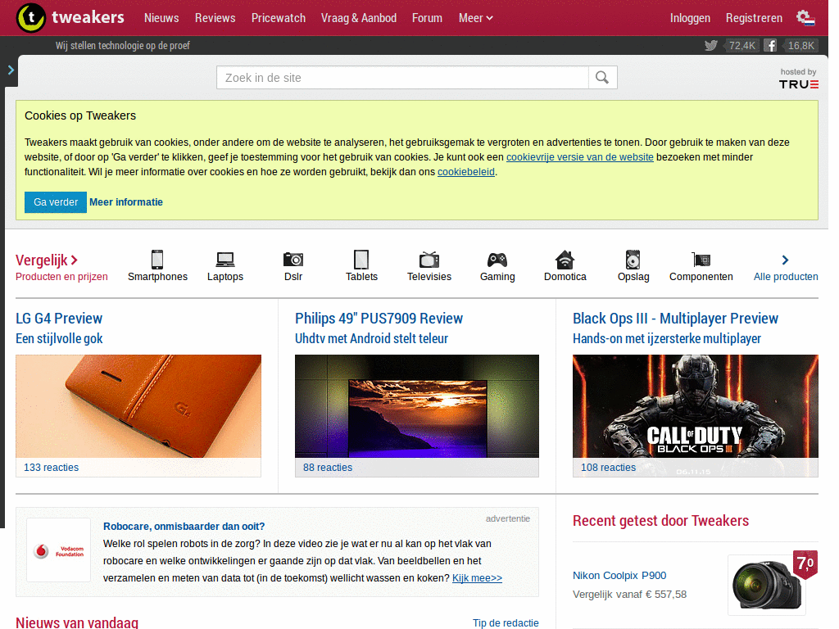Expand the left sidebar arrow
839x629 pixels.
tap(10, 70)
